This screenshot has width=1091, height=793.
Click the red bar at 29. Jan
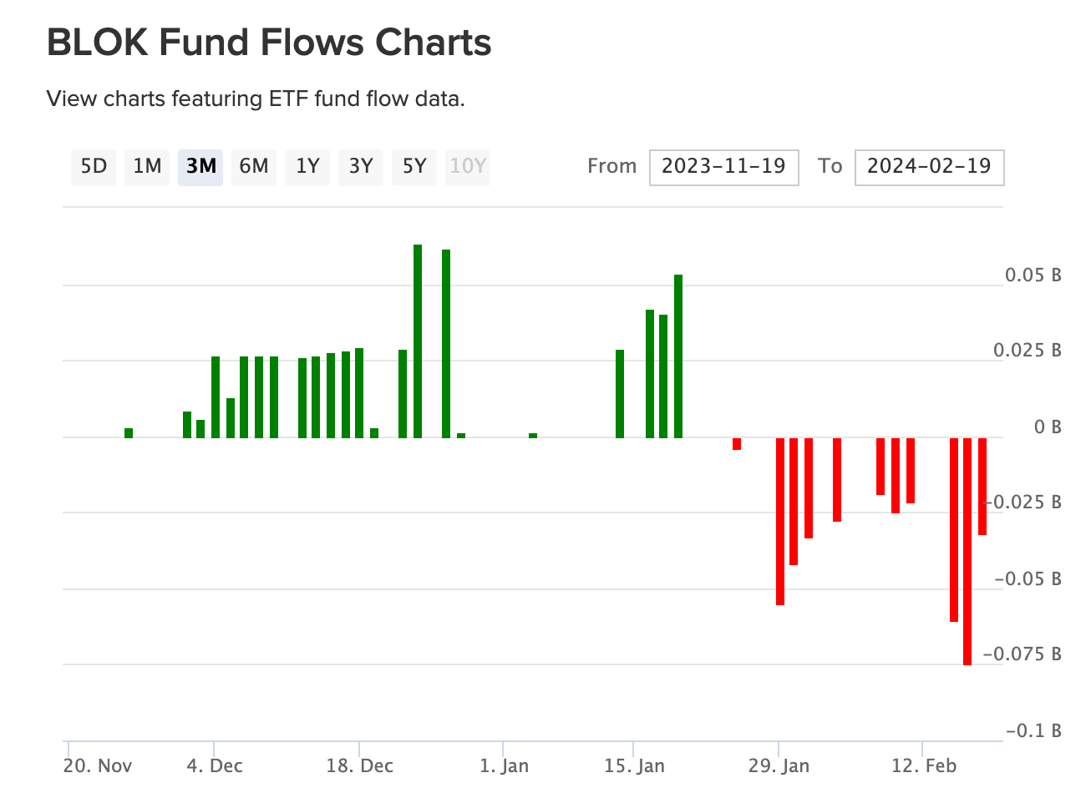pyautogui.click(x=780, y=521)
